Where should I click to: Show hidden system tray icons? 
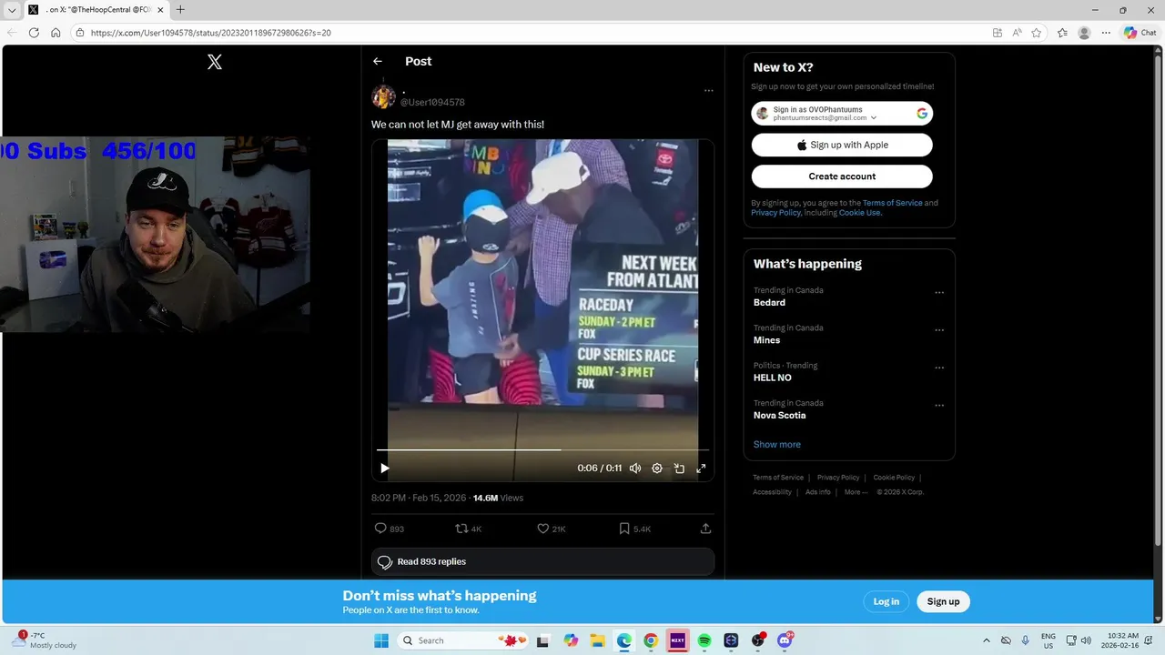pyautogui.click(x=986, y=640)
